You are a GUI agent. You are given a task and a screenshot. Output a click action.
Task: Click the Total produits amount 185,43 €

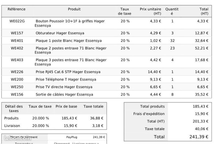point(200,106)
